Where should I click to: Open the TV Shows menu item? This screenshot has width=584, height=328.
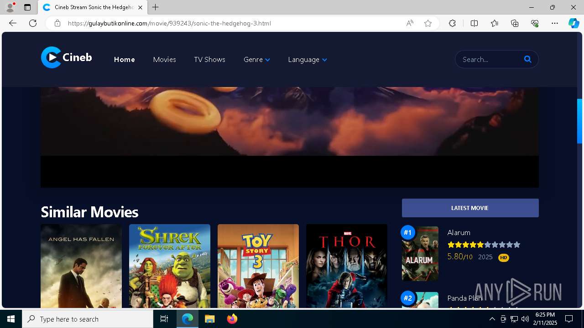209,60
